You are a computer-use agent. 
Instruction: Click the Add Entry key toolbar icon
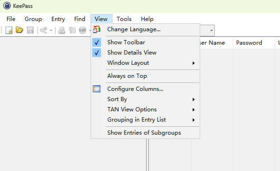point(43,30)
